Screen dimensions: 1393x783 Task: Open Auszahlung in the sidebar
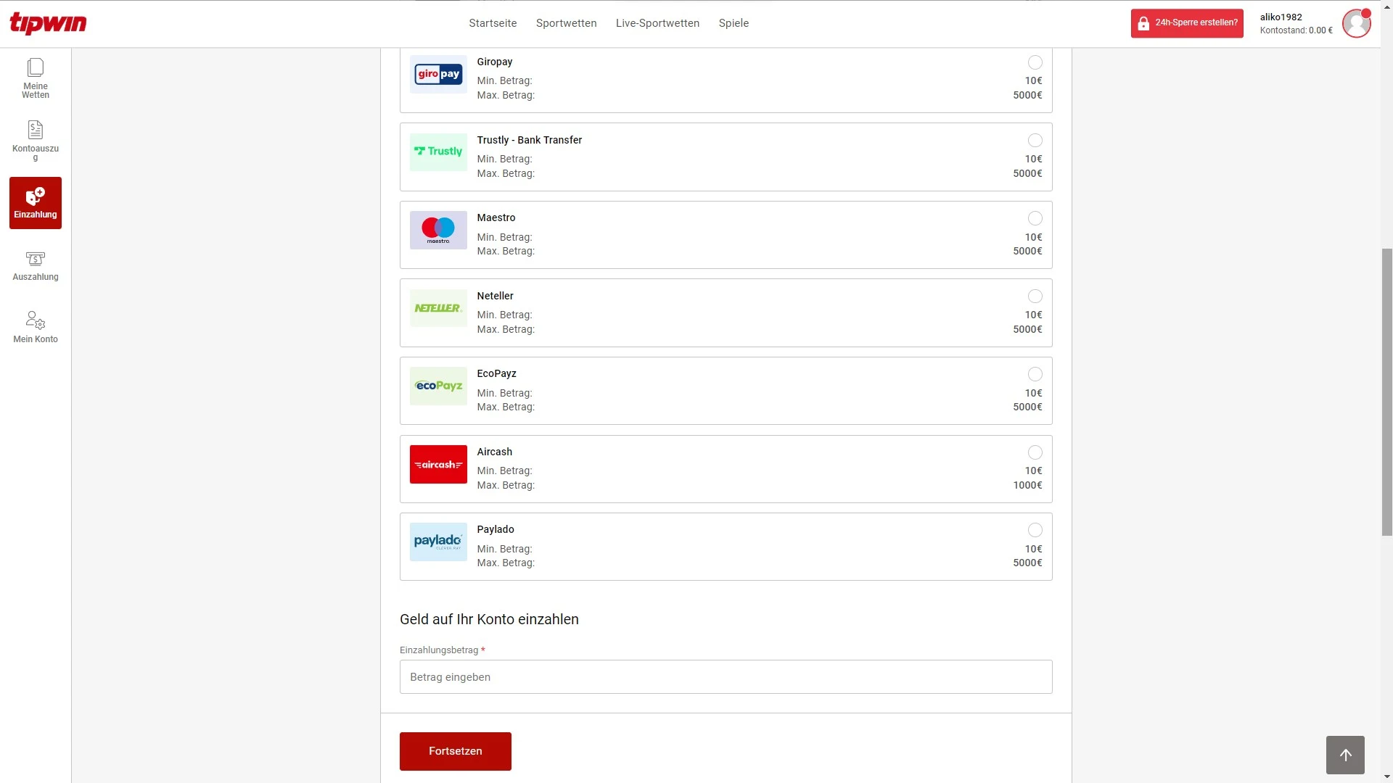point(36,265)
